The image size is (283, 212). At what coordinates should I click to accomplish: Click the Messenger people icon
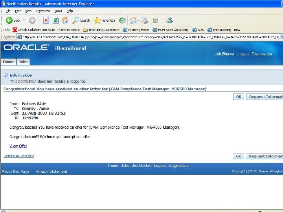169,20
